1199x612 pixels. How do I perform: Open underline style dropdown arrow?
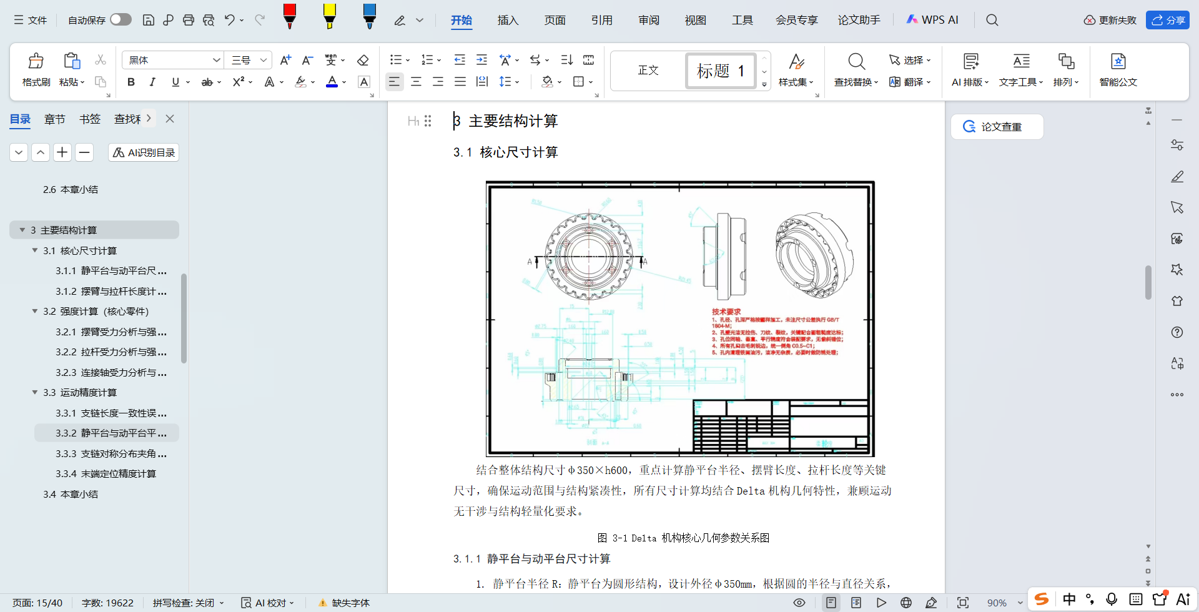[188, 82]
